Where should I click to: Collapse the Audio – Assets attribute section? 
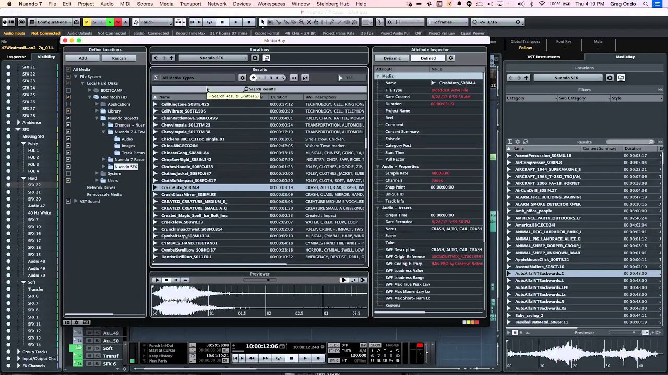click(x=377, y=208)
